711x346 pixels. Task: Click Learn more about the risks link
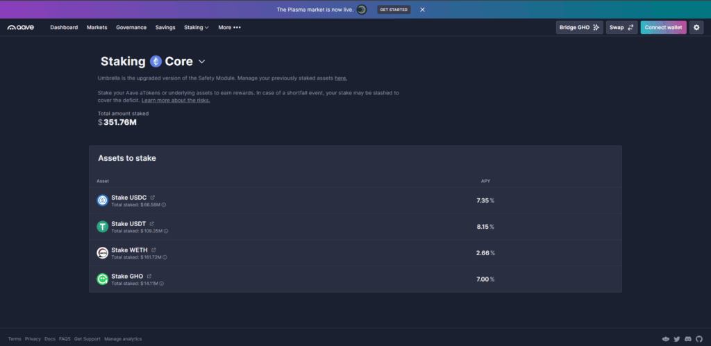point(176,101)
